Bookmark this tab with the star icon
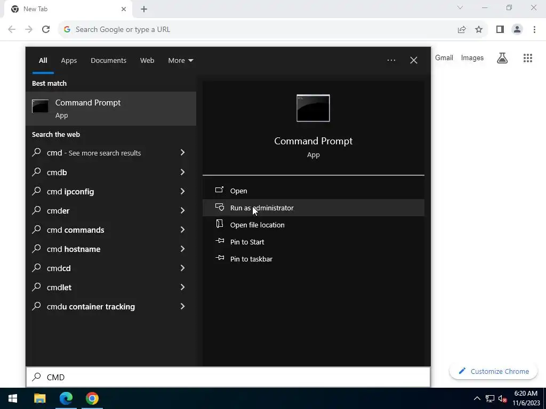Screen dimensions: 546x409 [x=479, y=30]
